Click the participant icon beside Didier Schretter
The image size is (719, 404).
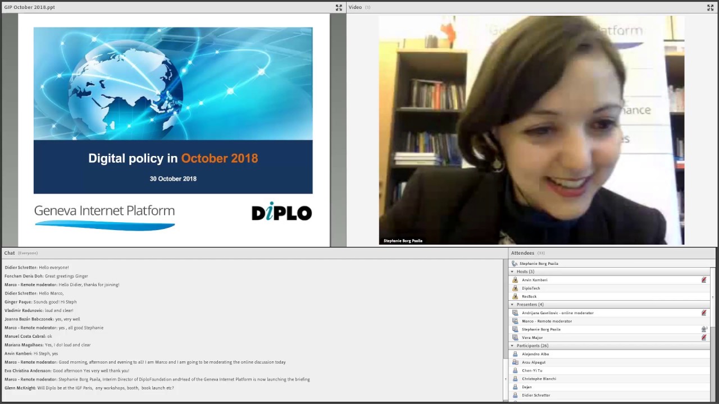515,395
